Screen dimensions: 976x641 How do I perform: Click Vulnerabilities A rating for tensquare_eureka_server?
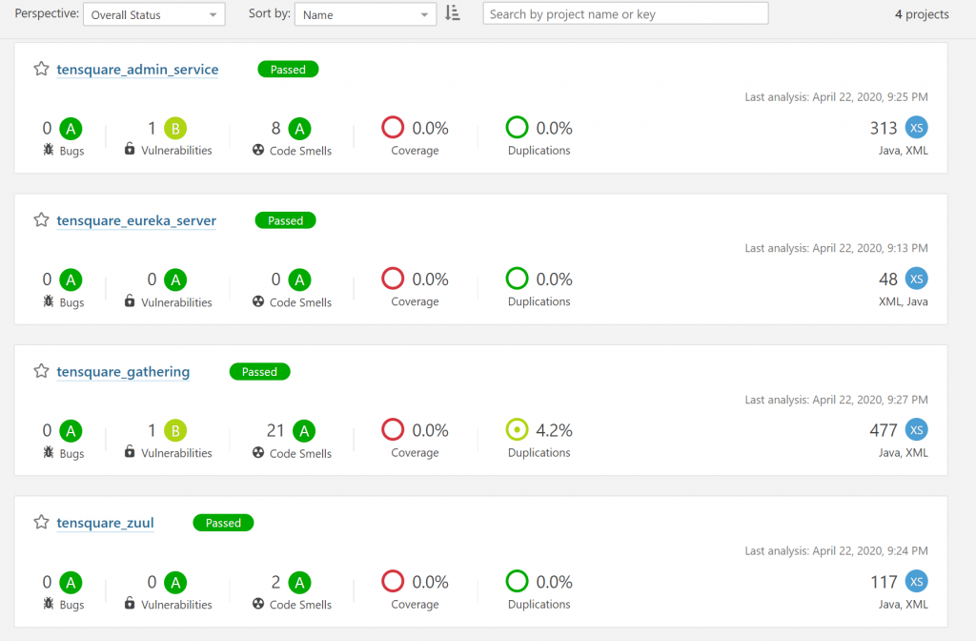point(175,279)
